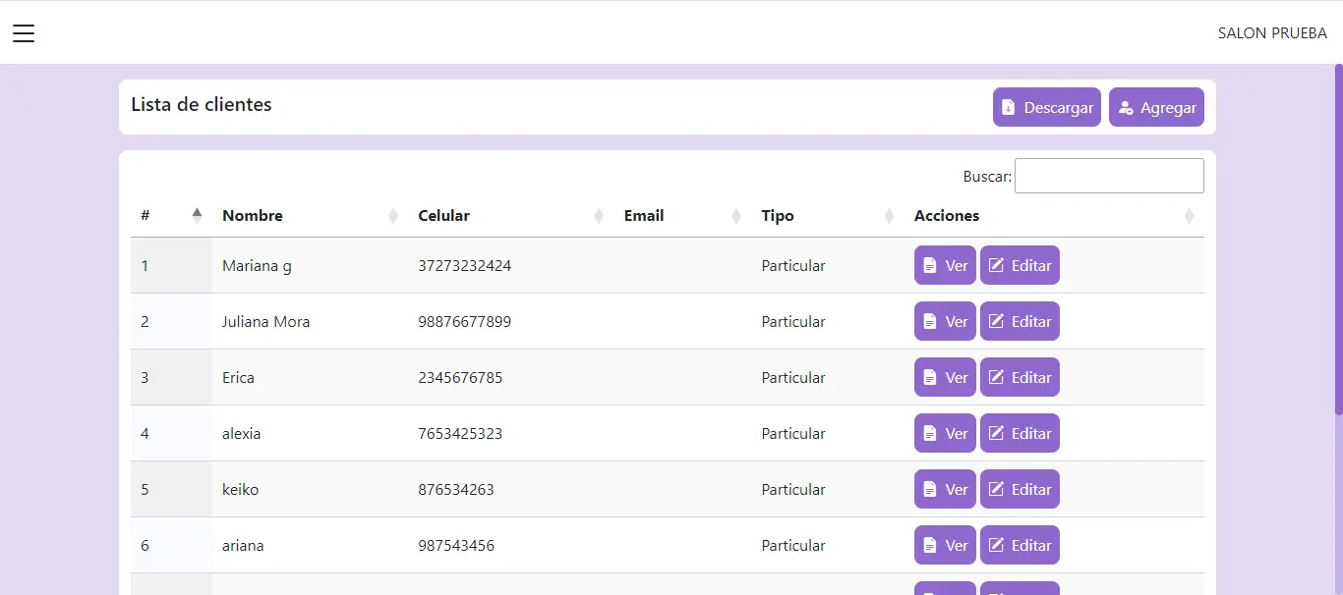Image resolution: width=1343 pixels, height=595 pixels.
Task: Click Particular type in keiko row
Action: [x=793, y=490]
